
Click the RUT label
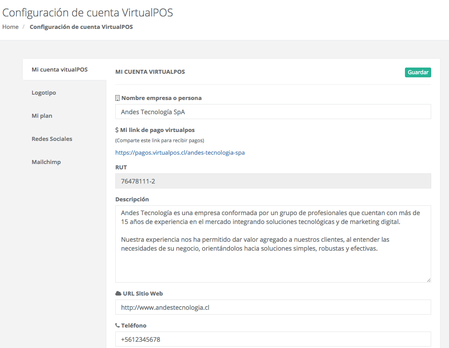(x=121, y=167)
